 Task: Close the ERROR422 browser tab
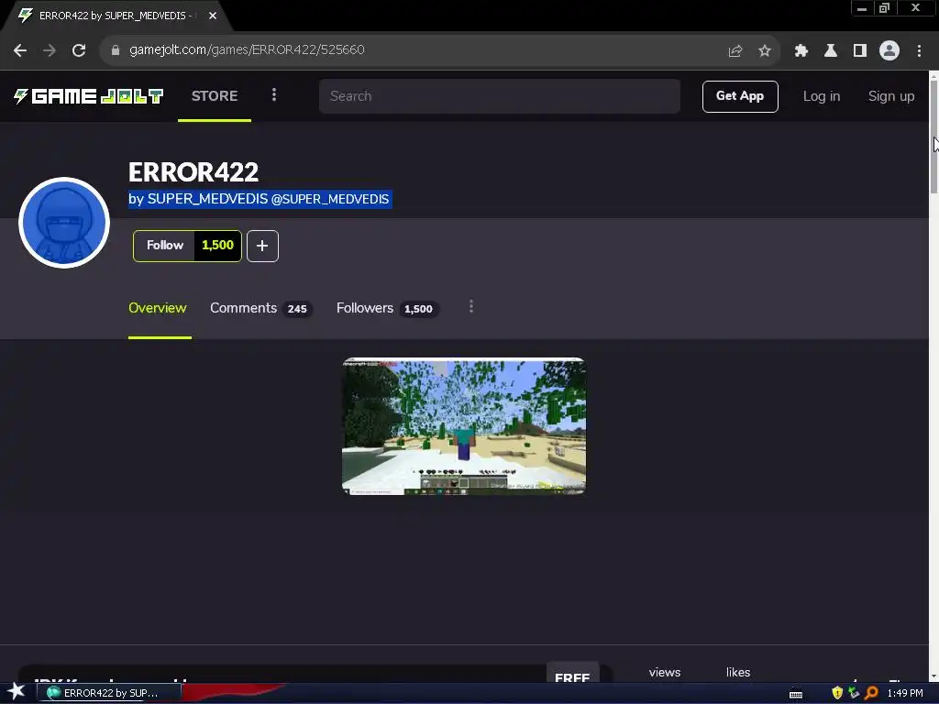tap(213, 16)
